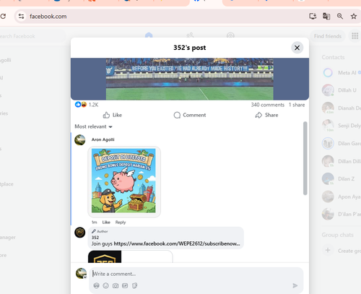Open Apon Aya contact chat
Screen dimensions: 361x294
pyautogui.click(x=341, y=196)
